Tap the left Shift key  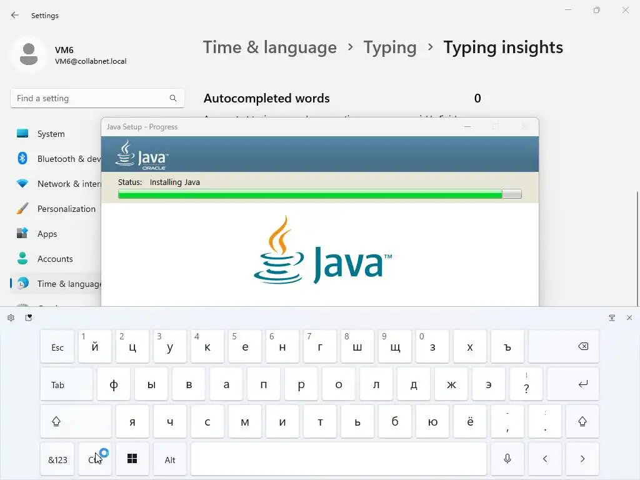76,421
